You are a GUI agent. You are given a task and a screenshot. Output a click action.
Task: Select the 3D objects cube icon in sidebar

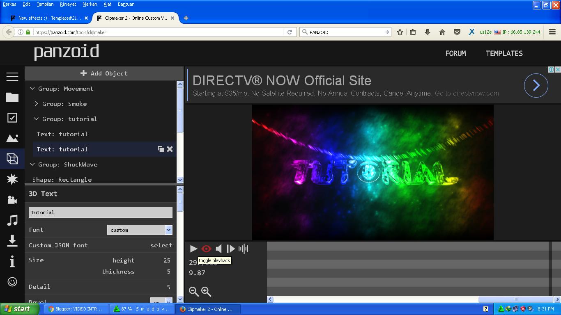[x=12, y=159]
